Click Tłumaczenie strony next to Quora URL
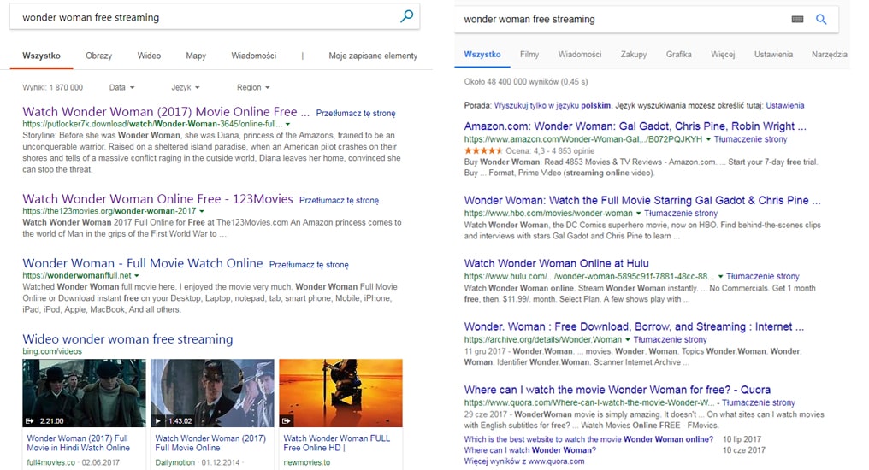The width and height of the screenshot is (869, 470). click(x=758, y=403)
